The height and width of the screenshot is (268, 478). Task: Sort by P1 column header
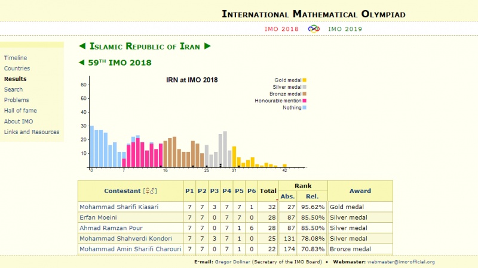189,191
